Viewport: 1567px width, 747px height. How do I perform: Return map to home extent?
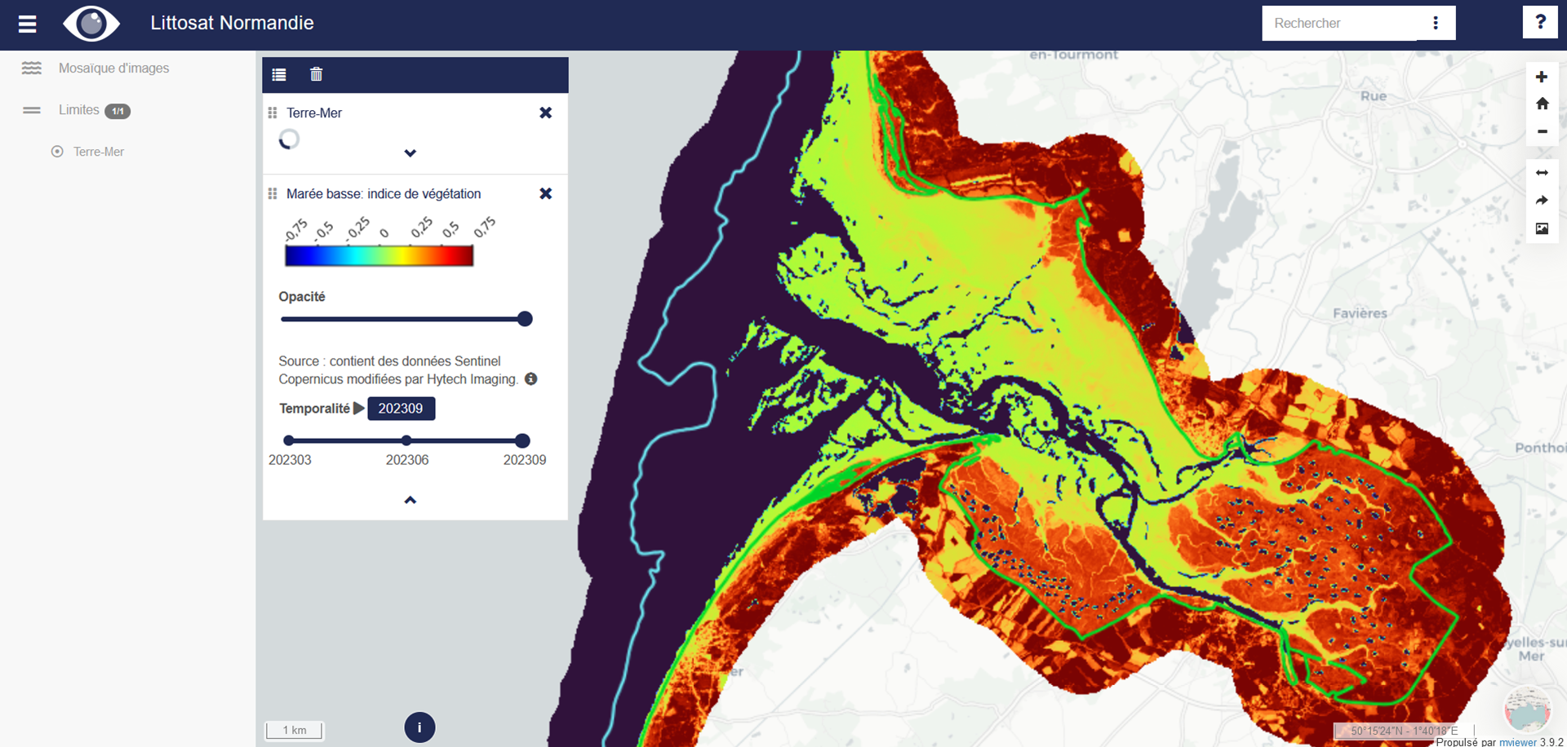(x=1542, y=104)
